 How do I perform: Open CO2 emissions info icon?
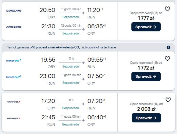[x=168, y=47]
